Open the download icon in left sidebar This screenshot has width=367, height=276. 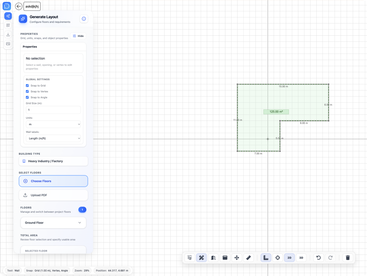pyautogui.click(x=8, y=35)
